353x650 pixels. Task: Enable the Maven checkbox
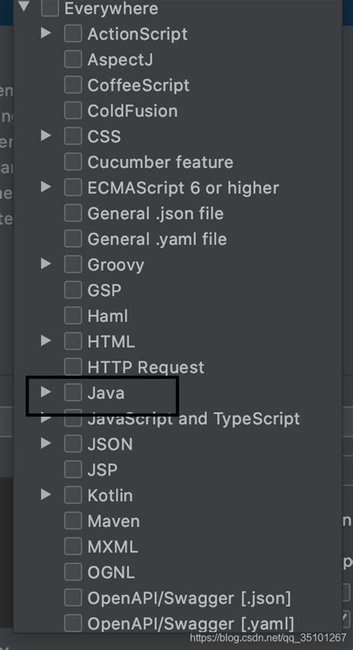(x=73, y=520)
